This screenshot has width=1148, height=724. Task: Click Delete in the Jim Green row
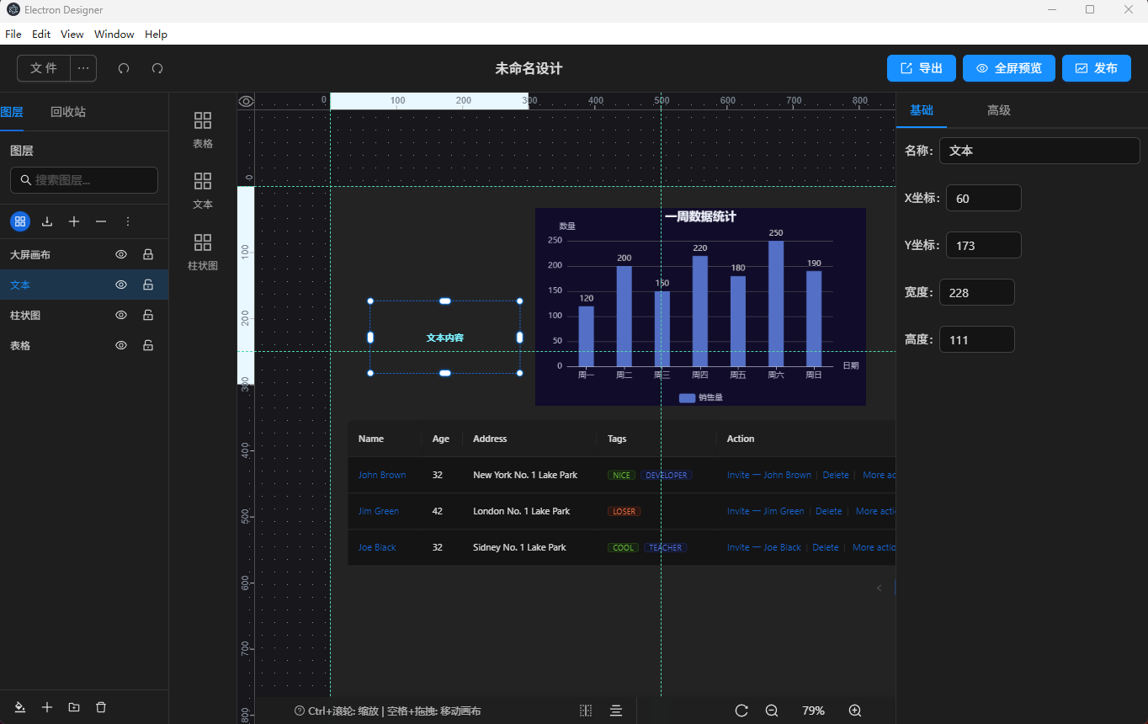pyautogui.click(x=829, y=511)
